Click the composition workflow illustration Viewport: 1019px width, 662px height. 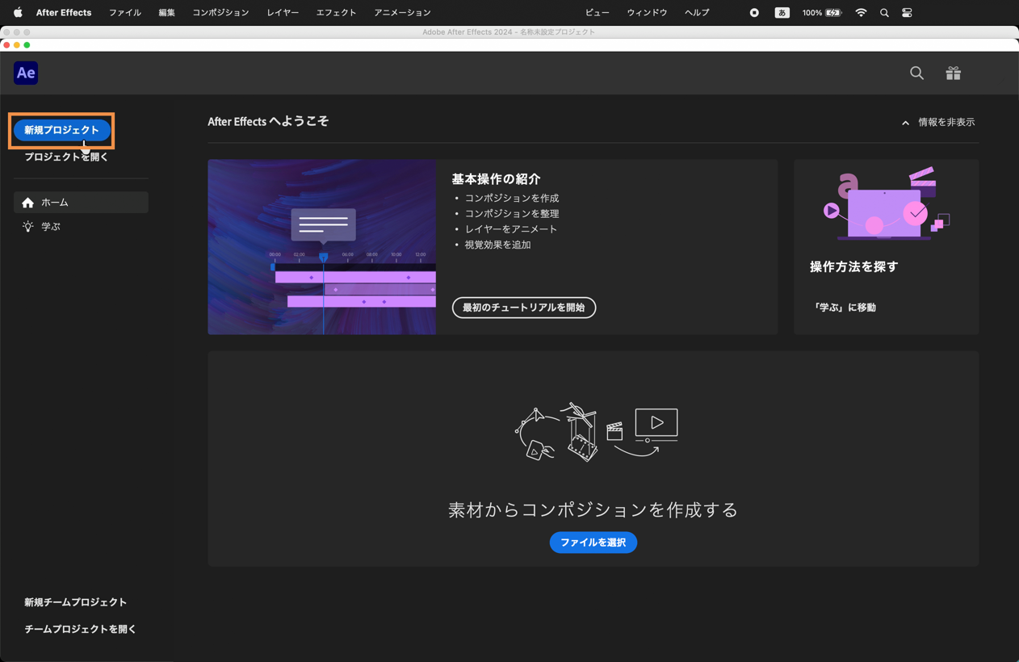click(597, 432)
